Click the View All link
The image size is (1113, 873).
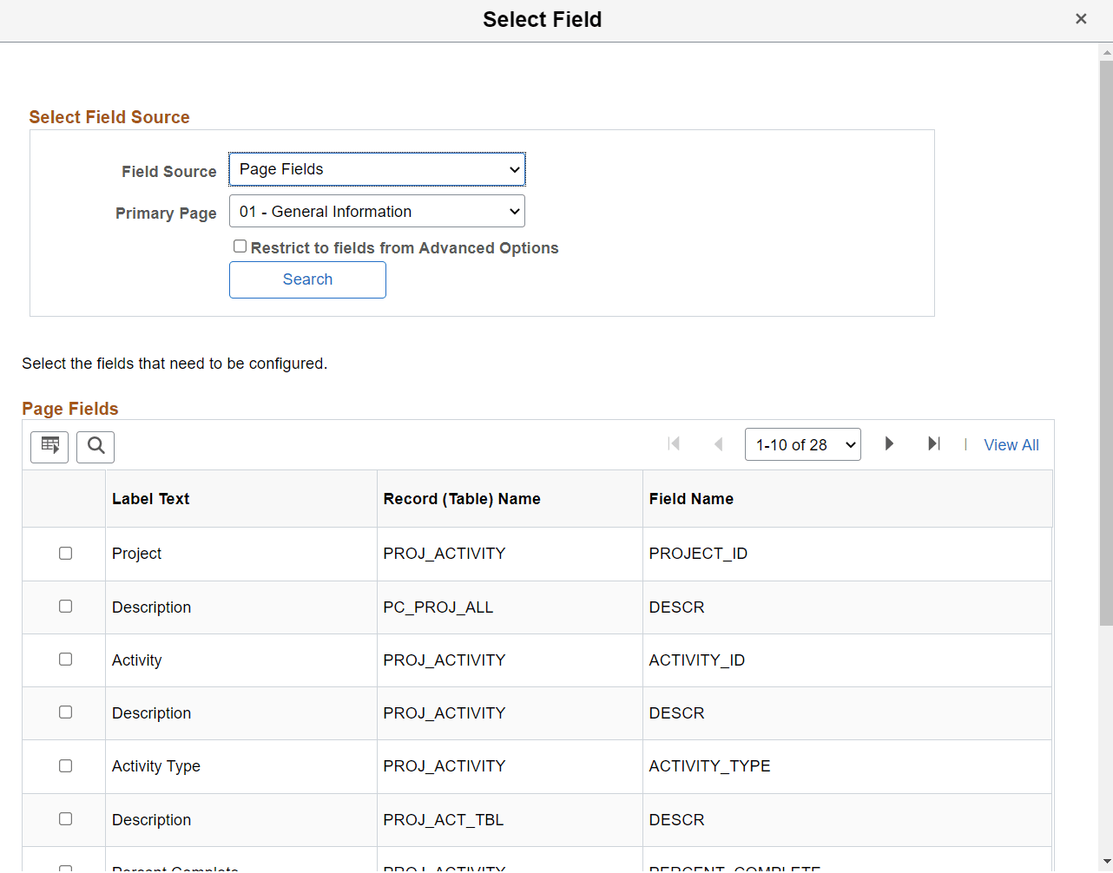pyautogui.click(x=1011, y=444)
